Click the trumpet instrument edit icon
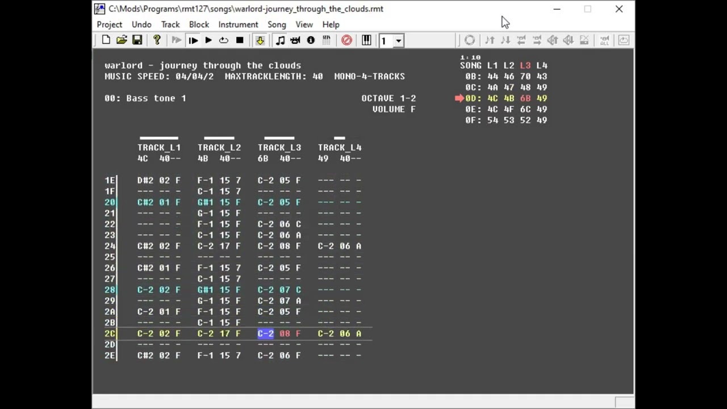The height and width of the screenshot is (409, 727). click(295, 40)
